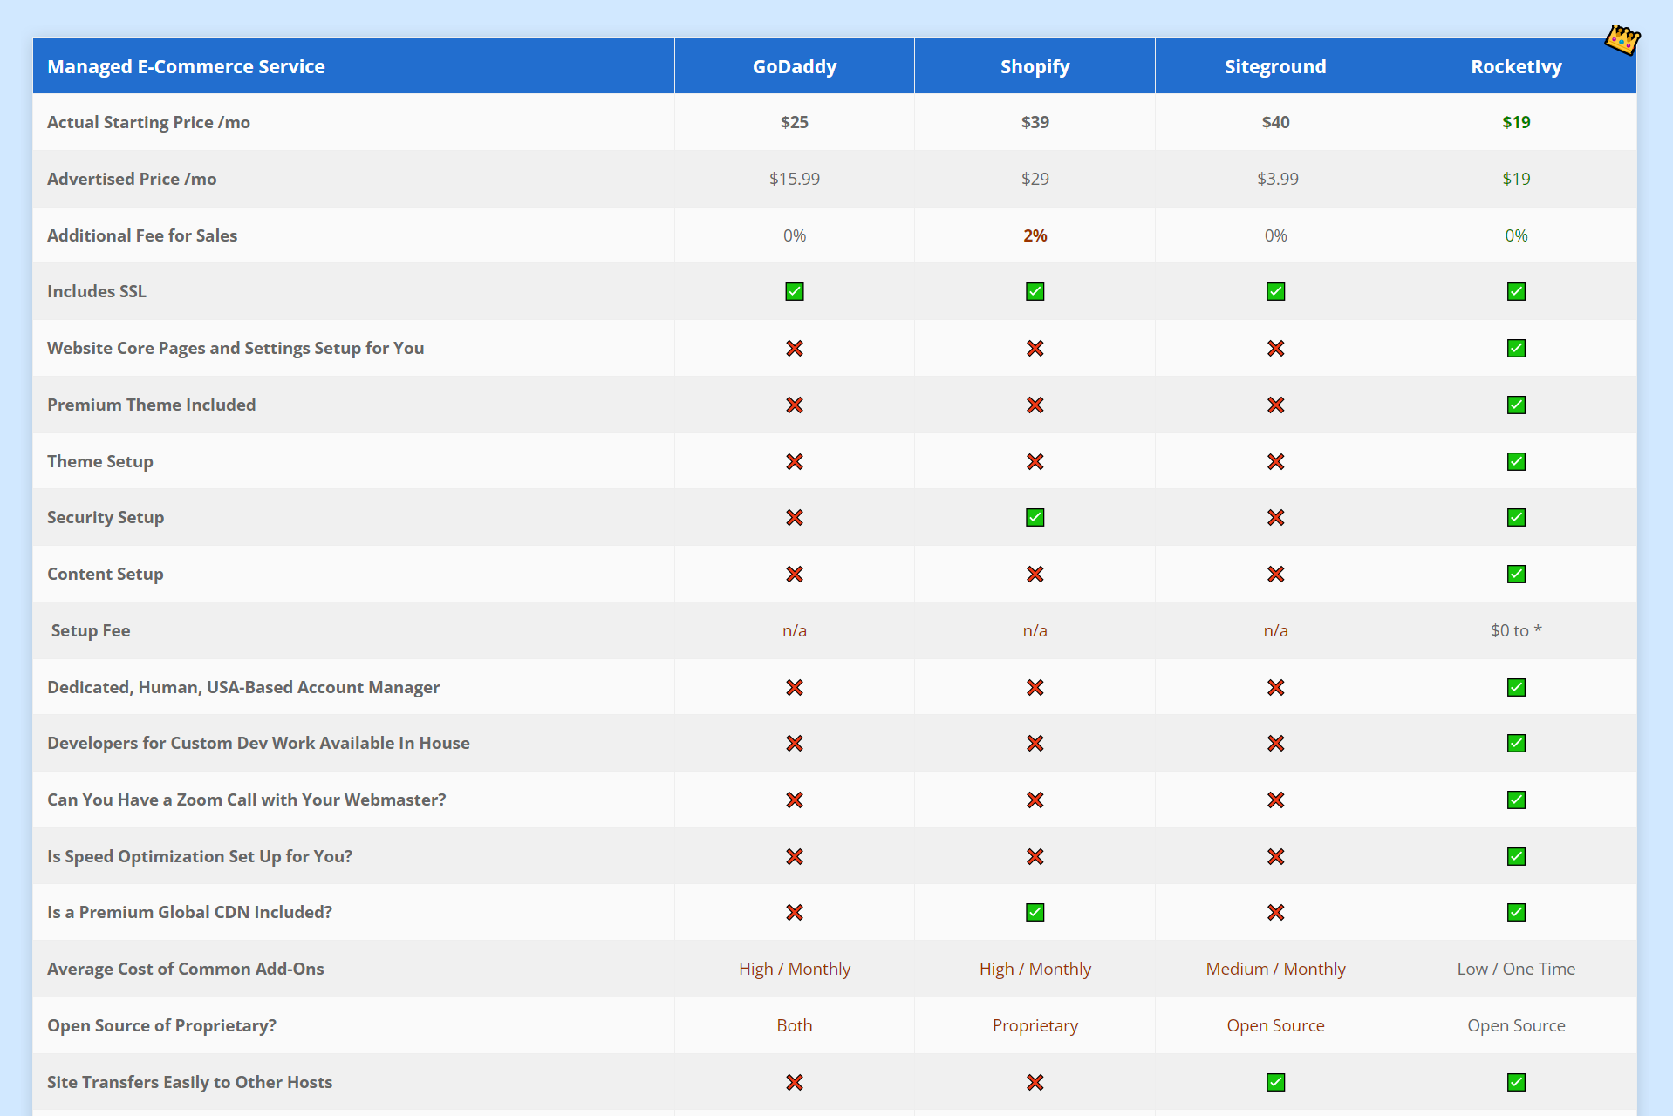Click 'Site Transfers Easily to Other Hosts' label
The width and height of the screenshot is (1673, 1116).
click(x=189, y=1082)
